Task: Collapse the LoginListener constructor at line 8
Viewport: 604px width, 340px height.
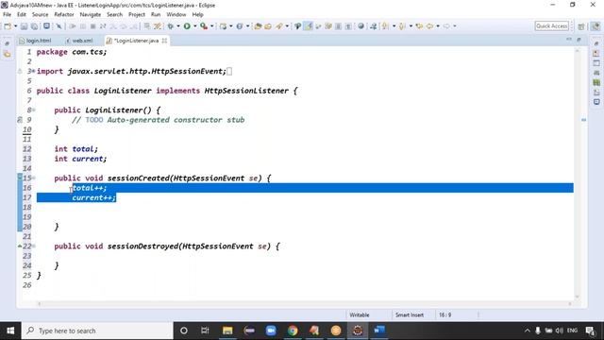Action: (x=34, y=110)
